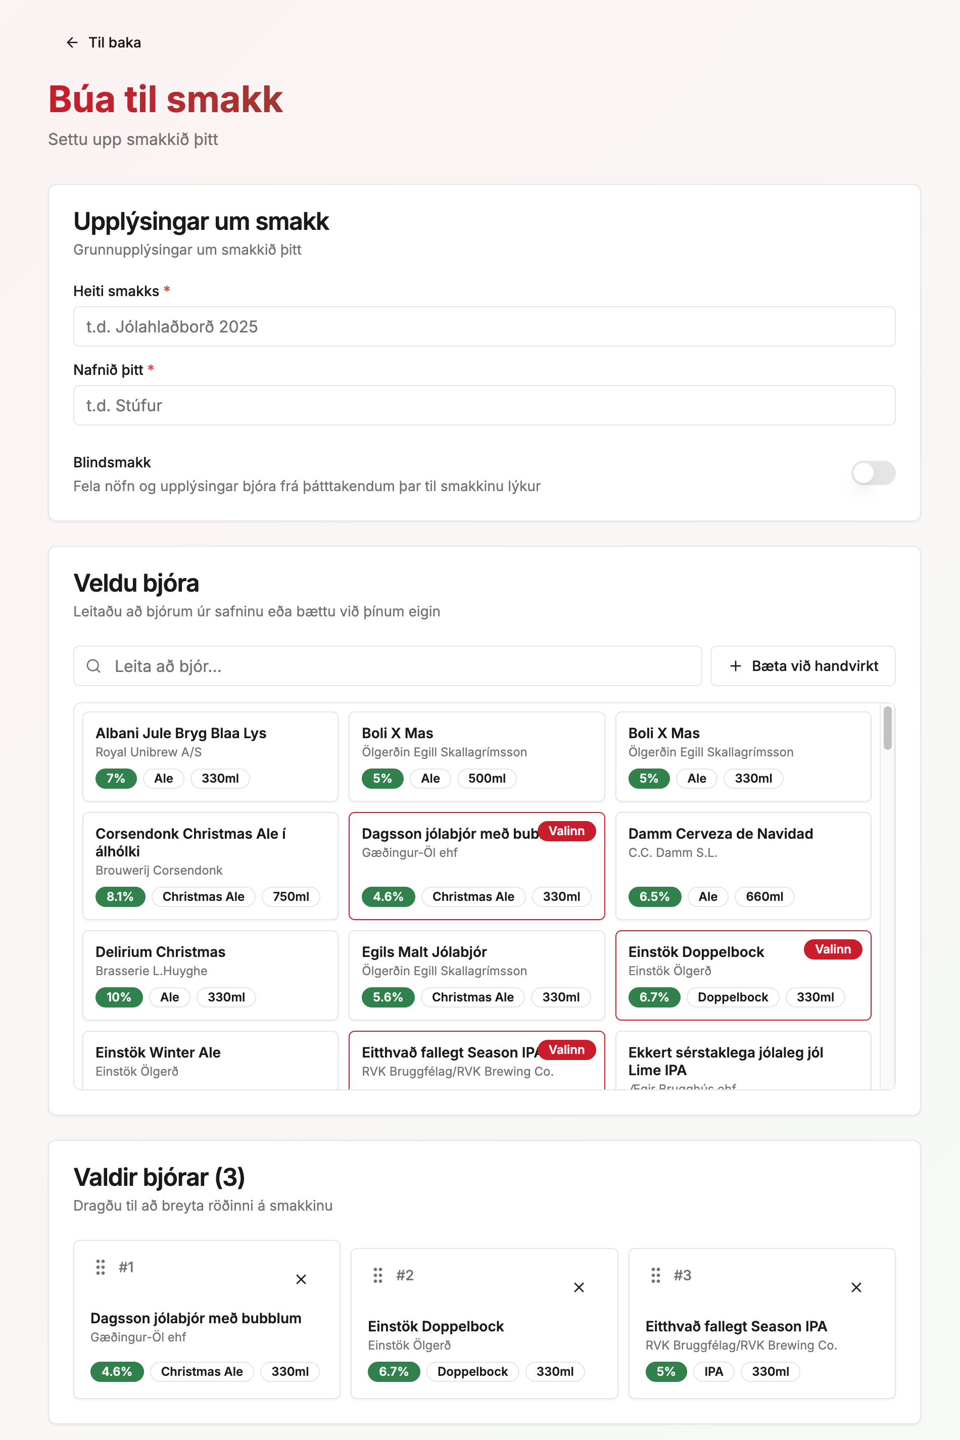The image size is (960, 1440).
Task: Grab the drag handle icon on beer #1
Action: pyautogui.click(x=100, y=1267)
